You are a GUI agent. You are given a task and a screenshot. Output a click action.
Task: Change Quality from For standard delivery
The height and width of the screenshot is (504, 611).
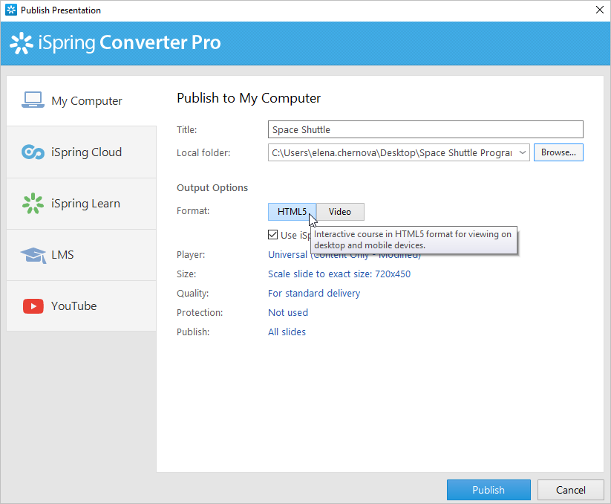(313, 294)
